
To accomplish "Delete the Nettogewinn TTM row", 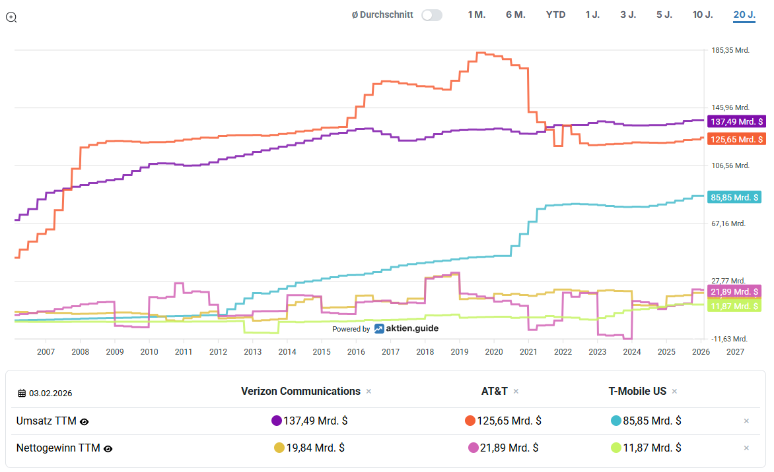I will (x=746, y=448).
